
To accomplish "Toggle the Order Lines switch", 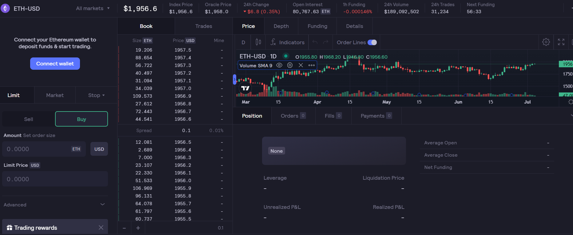I will point(372,42).
